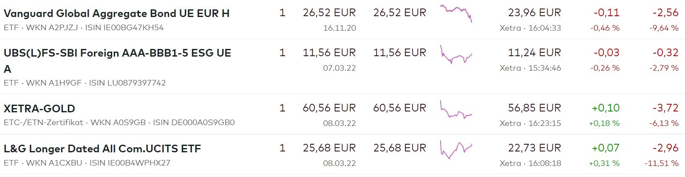Open L&G Longer Dated All Com.UCITS ETF
The image size is (685, 177).
[102, 148]
